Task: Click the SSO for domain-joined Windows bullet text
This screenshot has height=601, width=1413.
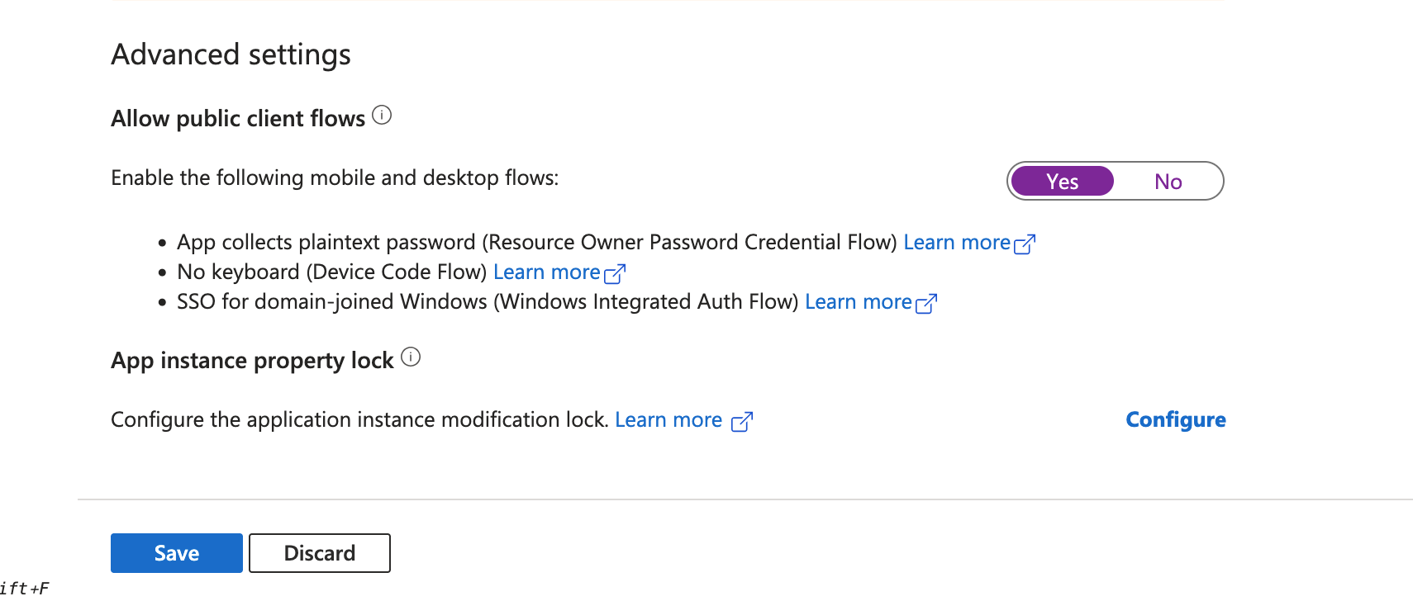Action: point(488,302)
